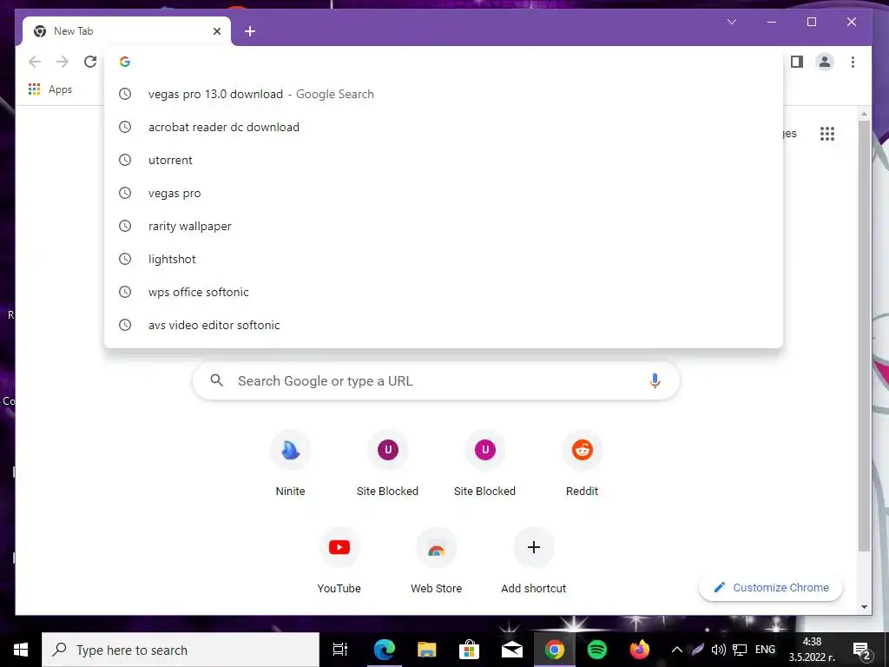Open the Ninite shortcut
The image size is (889, 667).
point(290,466)
